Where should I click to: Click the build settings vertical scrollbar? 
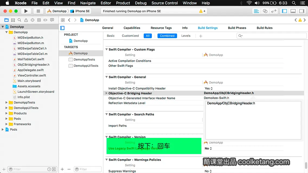pos(306,165)
